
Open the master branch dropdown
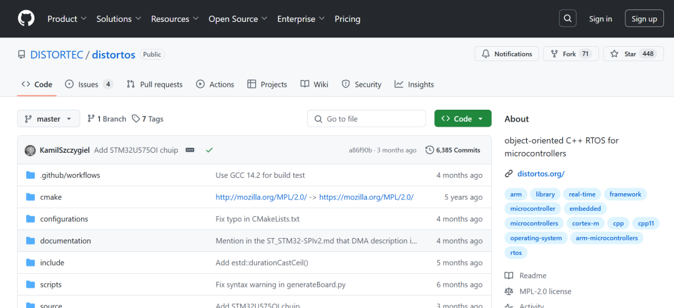(x=49, y=119)
